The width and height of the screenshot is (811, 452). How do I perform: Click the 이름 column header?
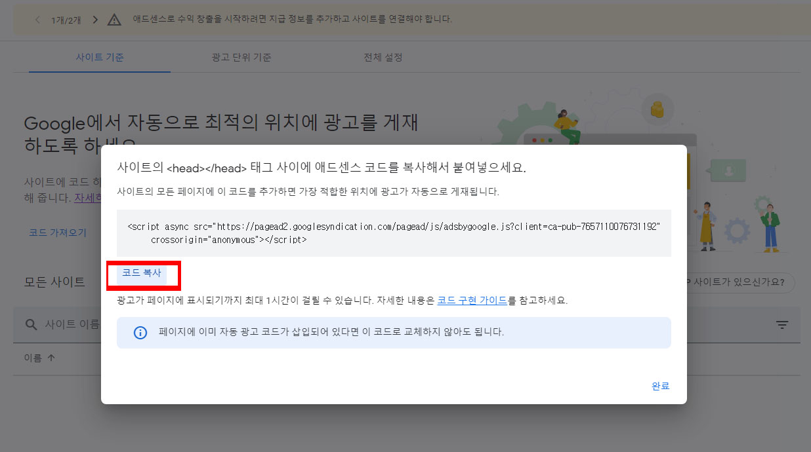(x=33, y=358)
